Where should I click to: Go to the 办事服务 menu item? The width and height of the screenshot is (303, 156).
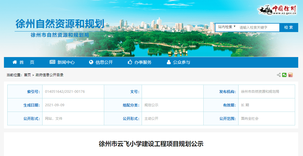(143, 62)
